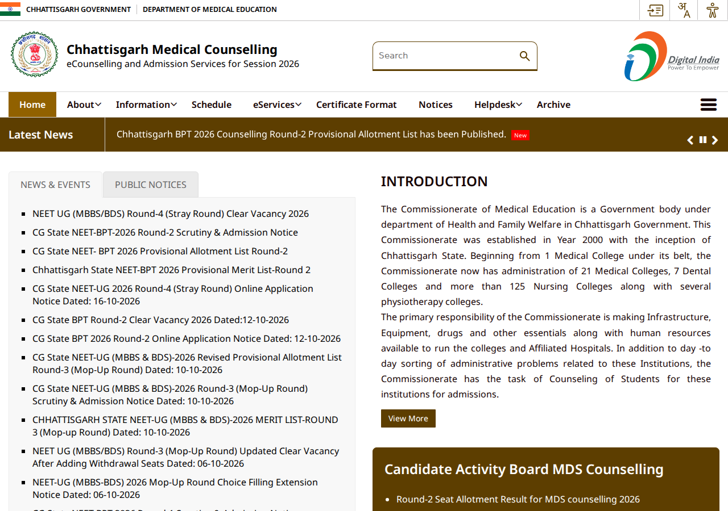
Task: Expand the About dropdown menu
Action: point(84,104)
